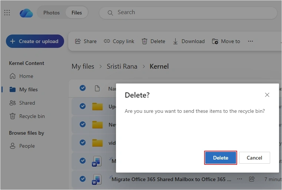The image size is (282, 190).
Task: Click Cancel in the Delete dialog
Action: (254, 158)
